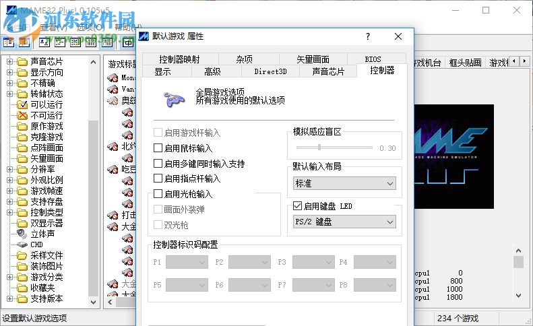Viewport: 533px width, 326px height.
Task: Click the folder icon beside 收藏夹
Action: [x=22, y=288]
